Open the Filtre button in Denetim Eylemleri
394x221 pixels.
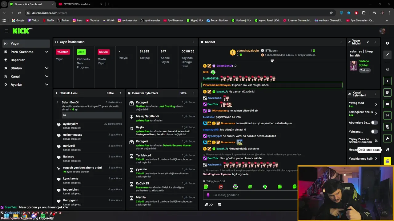183,93
